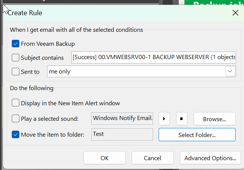Uncheck the From Veeam Backup condition
The image size is (244, 170).
pyautogui.click(x=16, y=44)
